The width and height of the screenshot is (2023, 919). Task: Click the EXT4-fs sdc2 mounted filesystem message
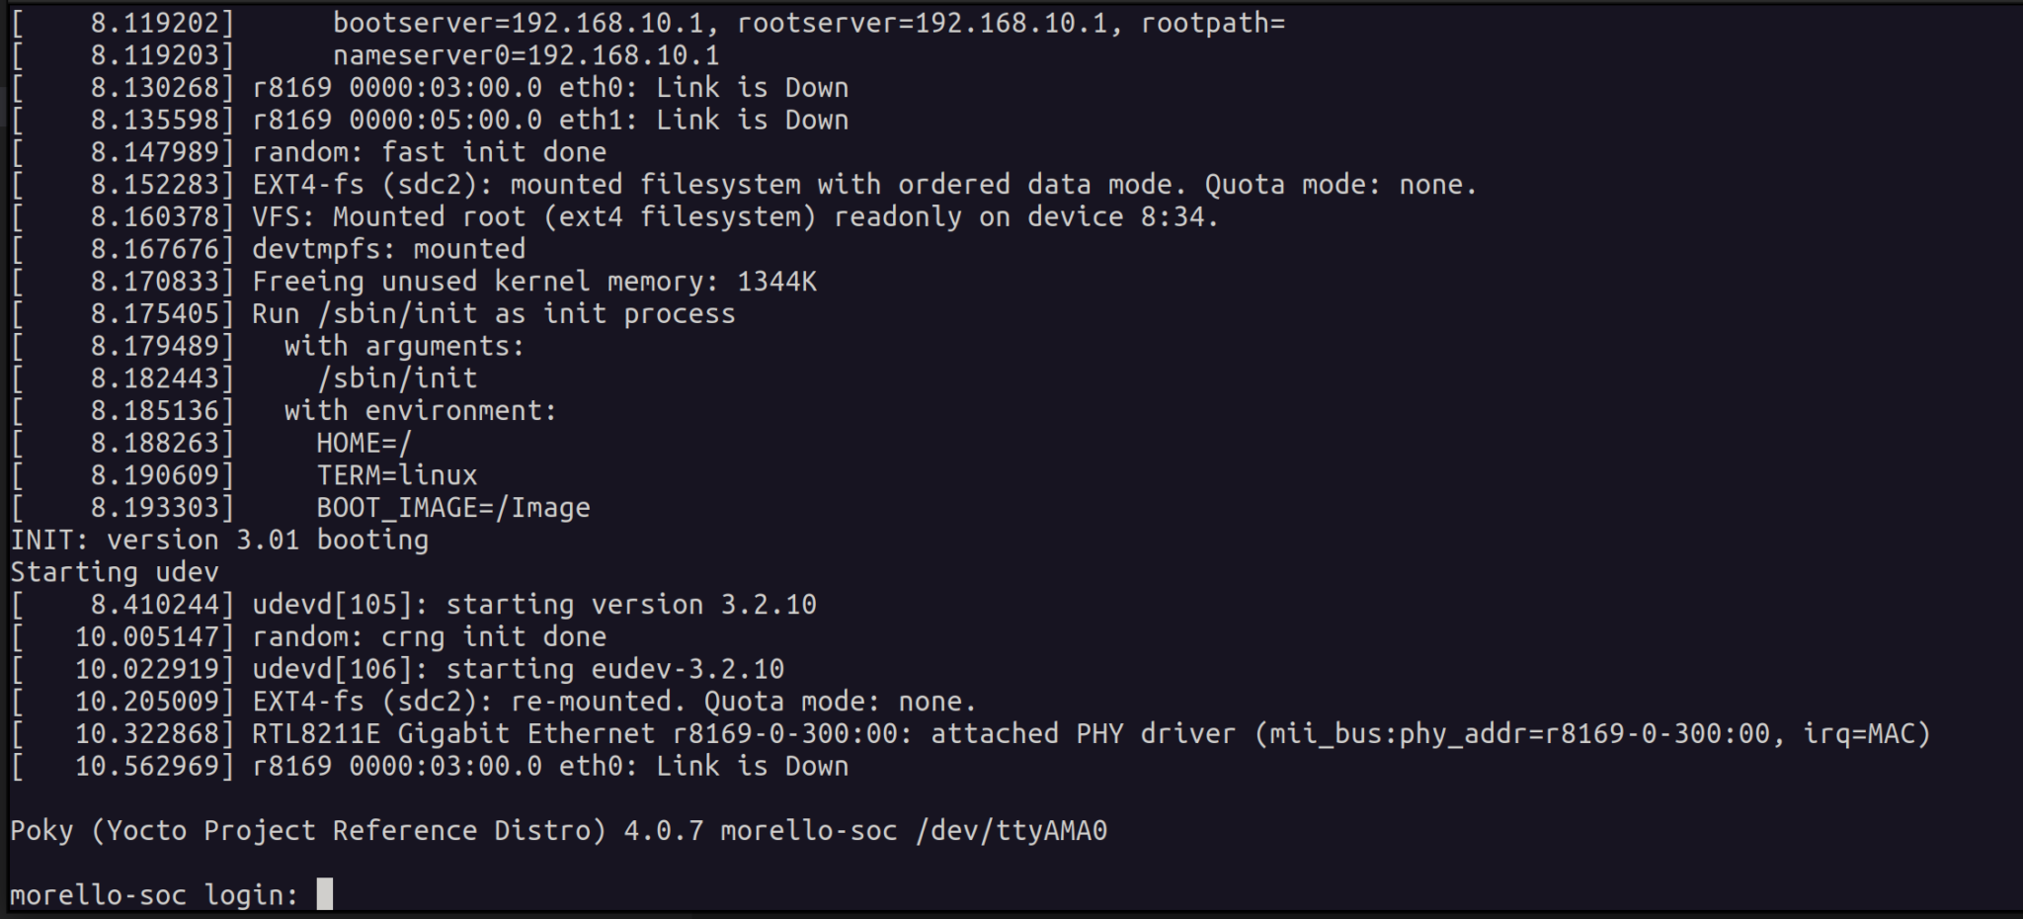tap(691, 184)
